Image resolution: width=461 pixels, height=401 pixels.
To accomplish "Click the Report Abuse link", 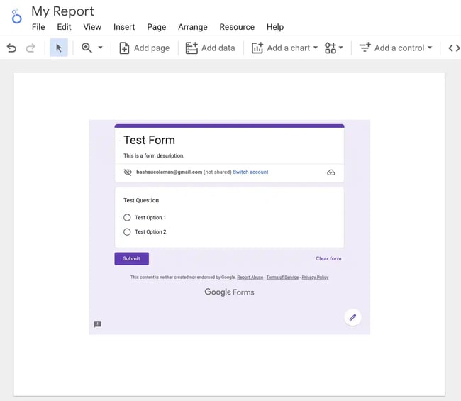I will (x=250, y=277).
